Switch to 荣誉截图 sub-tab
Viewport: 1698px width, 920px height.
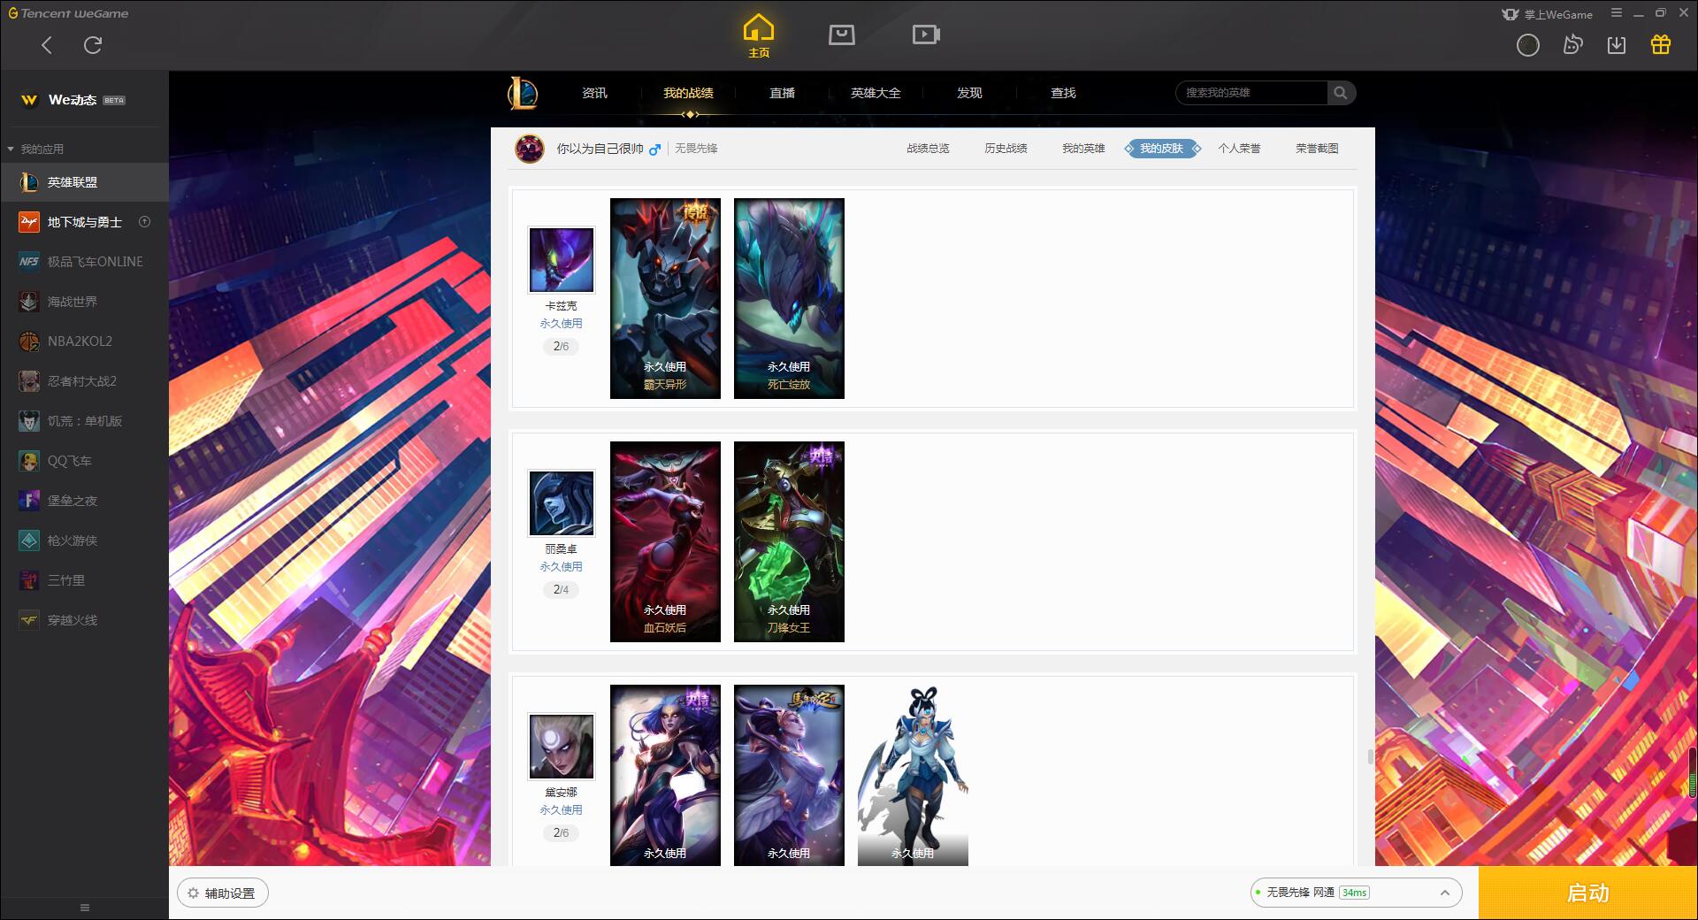click(x=1317, y=149)
